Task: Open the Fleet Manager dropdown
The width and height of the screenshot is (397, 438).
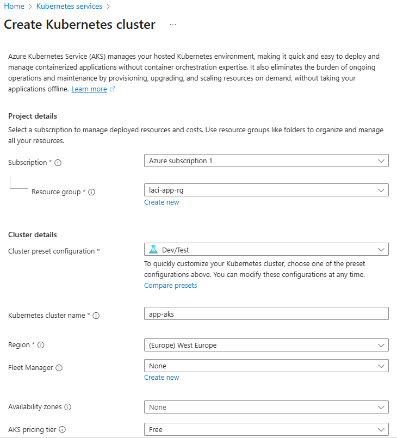Action: pyautogui.click(x=266, y=366)
